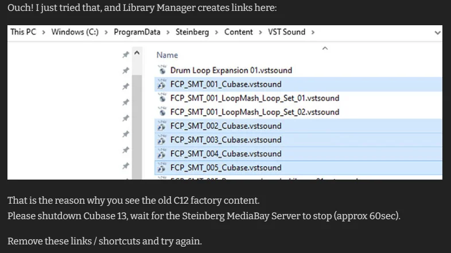Click the navigation pane scrollbar thumb
This screenshot has height=253, width=451.
coord(137,126)
